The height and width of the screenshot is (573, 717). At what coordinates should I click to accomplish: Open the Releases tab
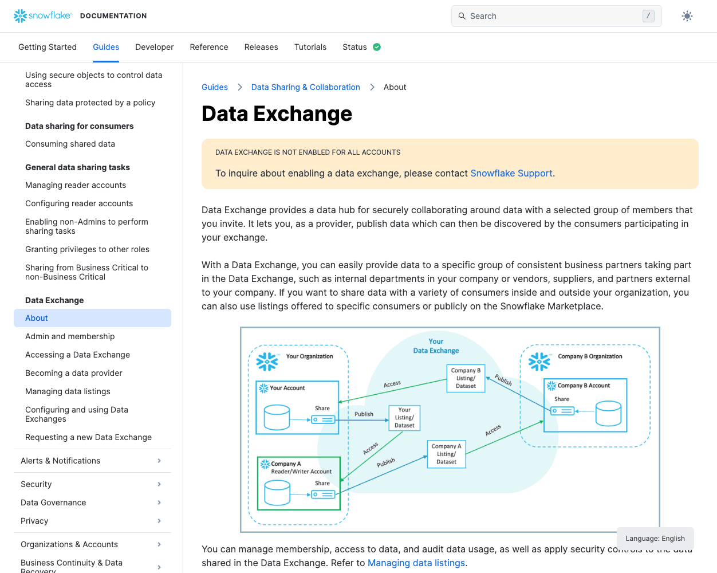(x=261, y=47)
